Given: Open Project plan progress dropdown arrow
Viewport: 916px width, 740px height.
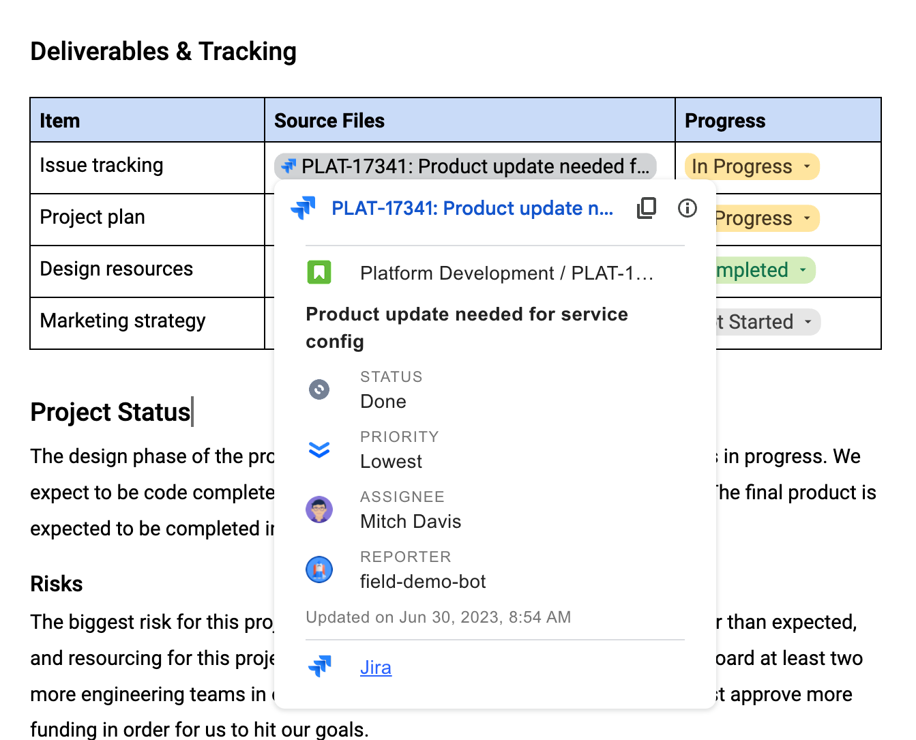Looking at the screenshot, I should 807,218.
